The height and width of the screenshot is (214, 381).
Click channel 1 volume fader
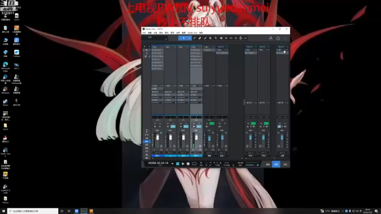click(x=158, y=137)
